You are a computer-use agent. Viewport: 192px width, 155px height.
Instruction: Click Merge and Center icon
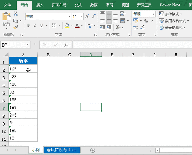click(x=123, y=20)
